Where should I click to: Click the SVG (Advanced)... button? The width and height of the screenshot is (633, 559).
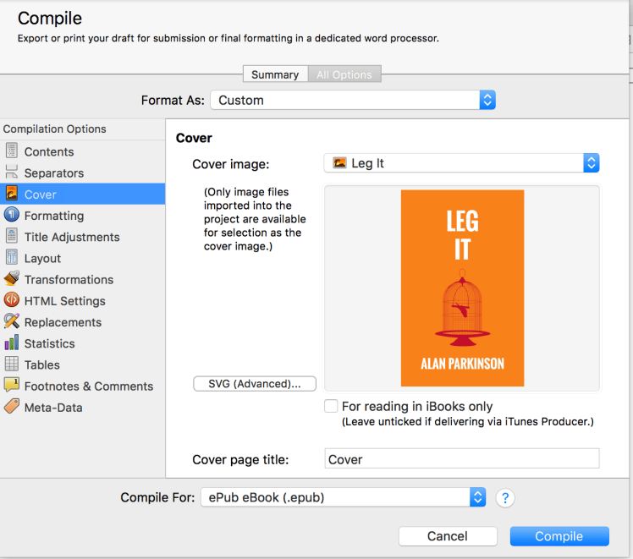point(255,384)
